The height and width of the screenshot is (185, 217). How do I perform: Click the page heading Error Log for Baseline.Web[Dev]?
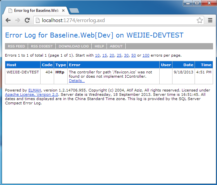click(x=94, y=35)
